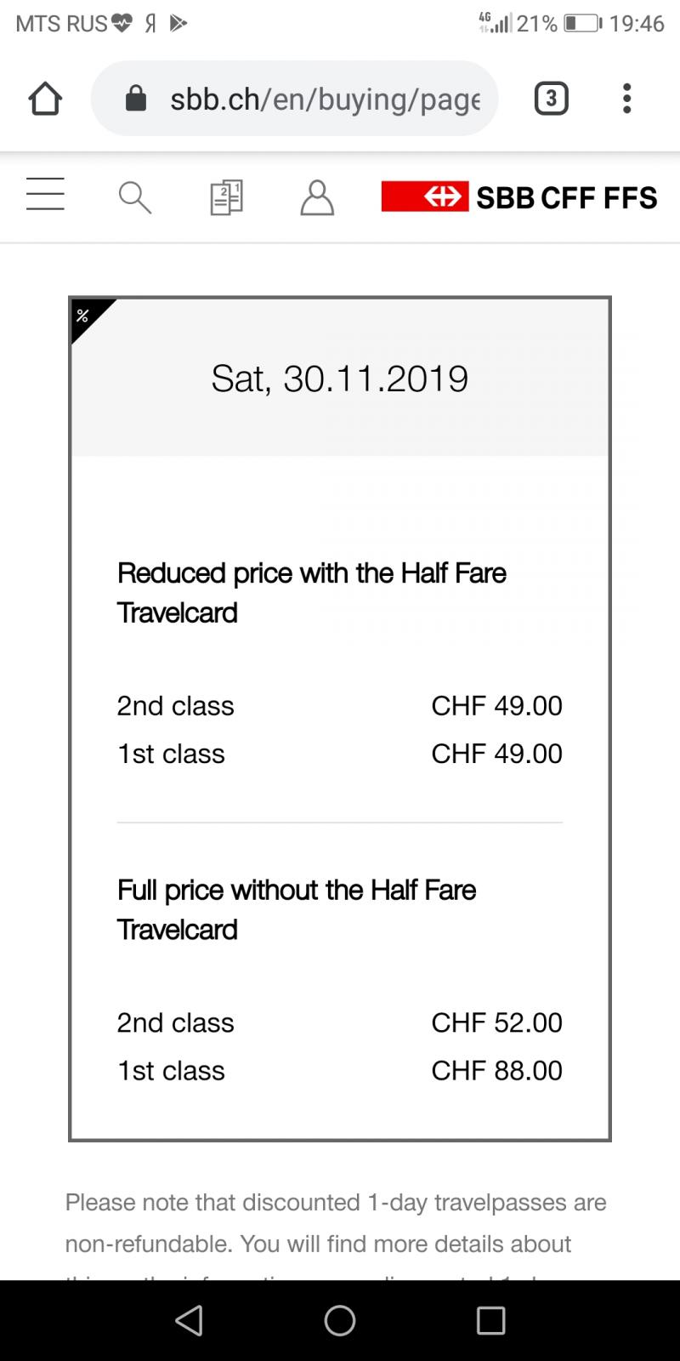Open the SBB hamburger navigation menu
Viewport: 680px width, 1361px height.
45,194
